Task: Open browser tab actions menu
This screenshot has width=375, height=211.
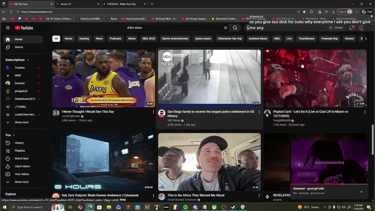Action: point(4,4)
